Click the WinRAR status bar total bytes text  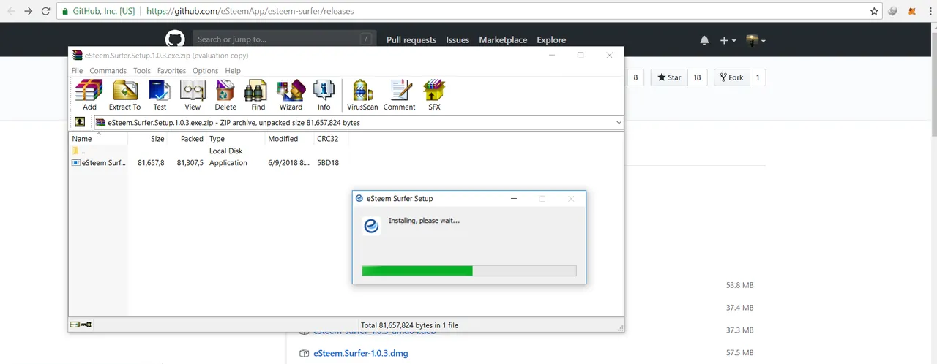(x=409, y=325)
